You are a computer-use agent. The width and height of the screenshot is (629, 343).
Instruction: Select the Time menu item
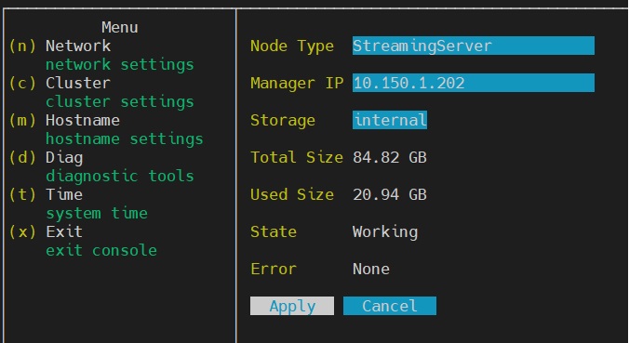pyautogui.click(x=64, y=195)
